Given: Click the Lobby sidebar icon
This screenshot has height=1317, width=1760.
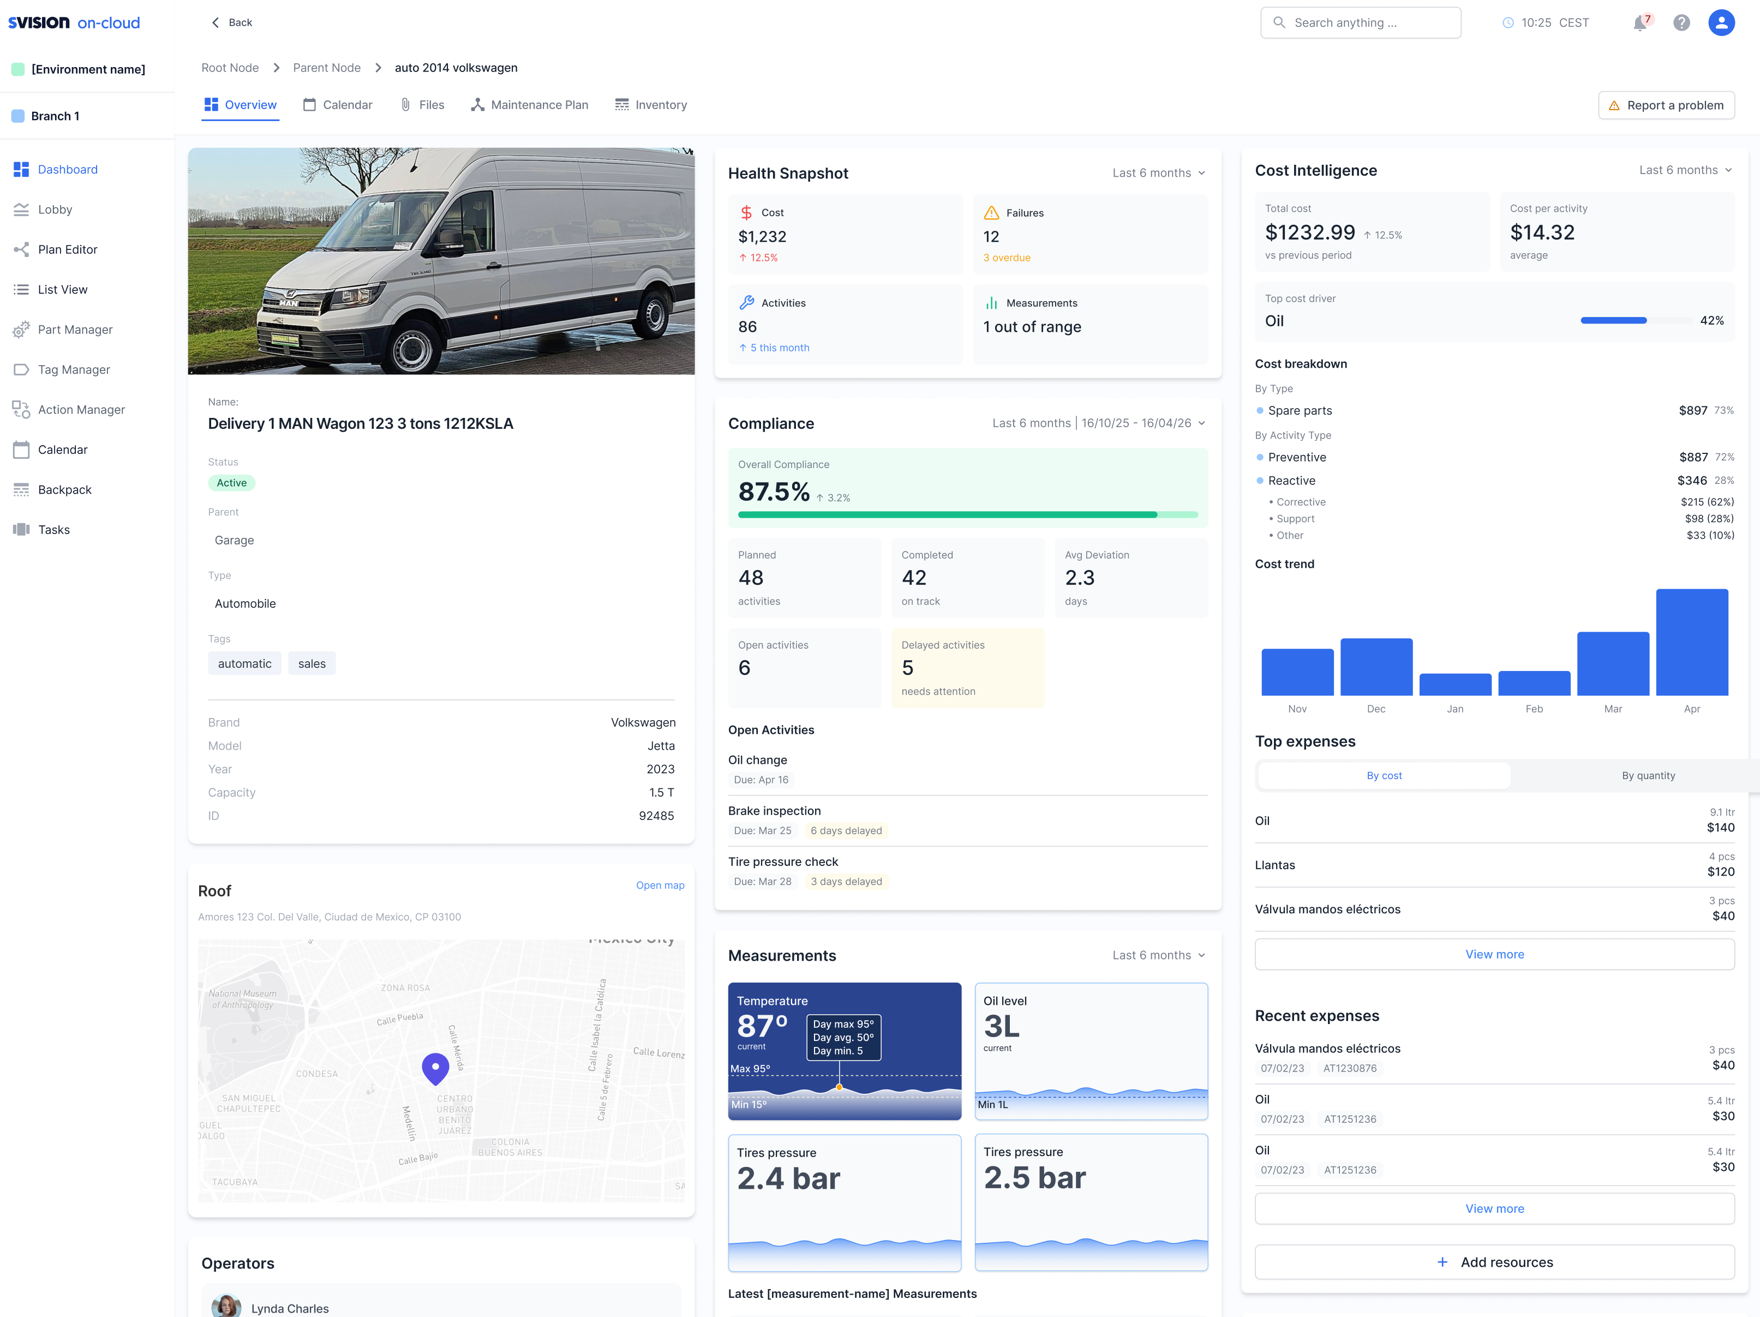Looking at the screenshot, I should pos(21,209).
